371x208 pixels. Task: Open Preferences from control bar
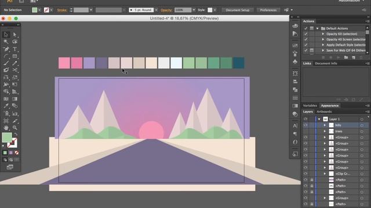tap(268, 10)
